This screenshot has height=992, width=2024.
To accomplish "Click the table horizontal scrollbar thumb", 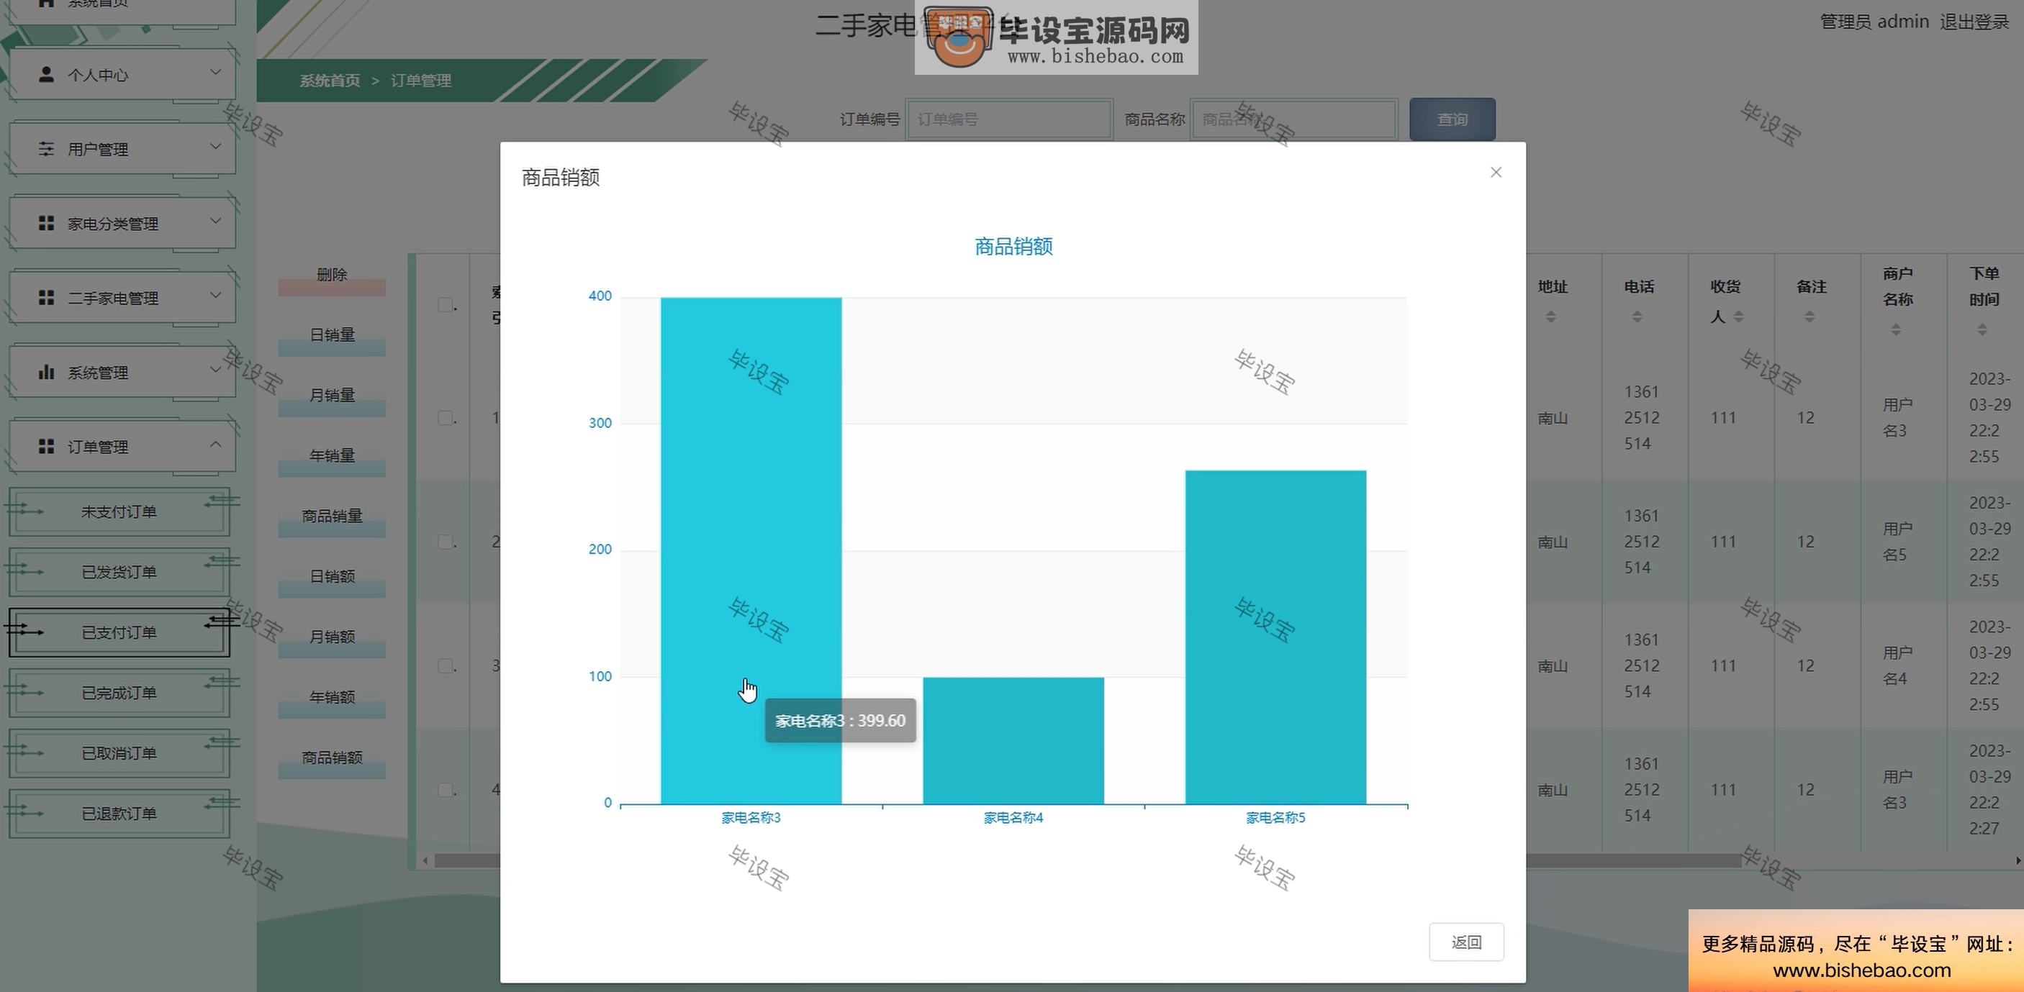I will (x=1088, y=861).
